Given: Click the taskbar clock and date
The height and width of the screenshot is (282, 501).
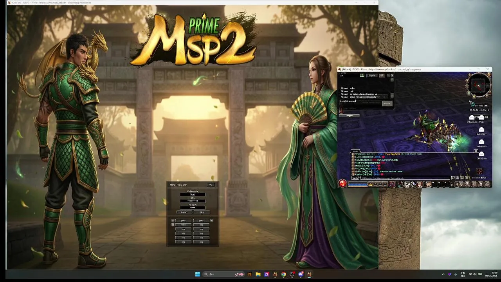Looking at the screenshot, I should pyautogui.click(x=492, y=274).
